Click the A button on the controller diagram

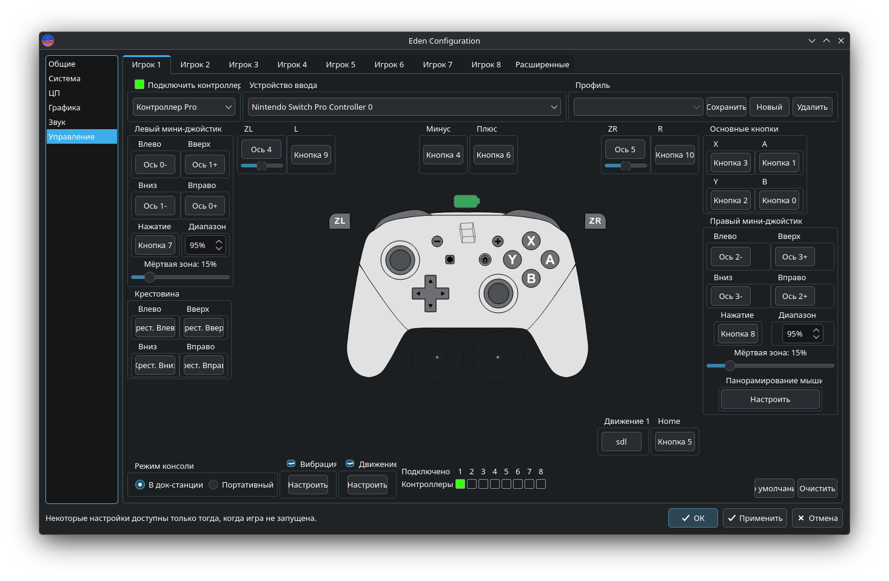coord(550,260)
